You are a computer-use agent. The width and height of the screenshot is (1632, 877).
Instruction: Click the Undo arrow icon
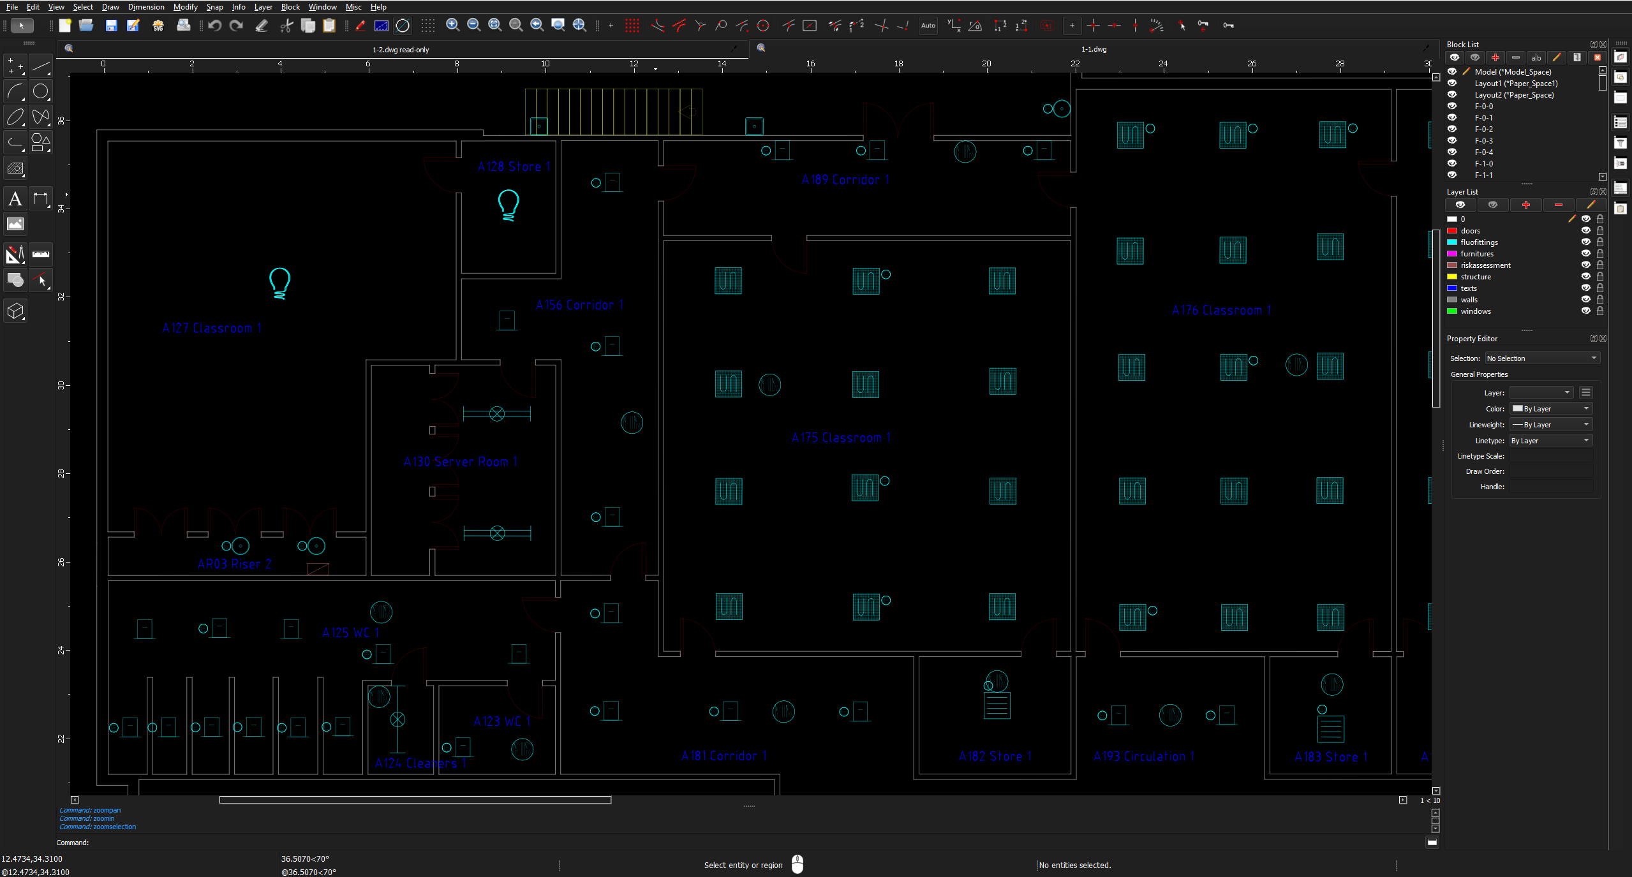click(215, 26)
